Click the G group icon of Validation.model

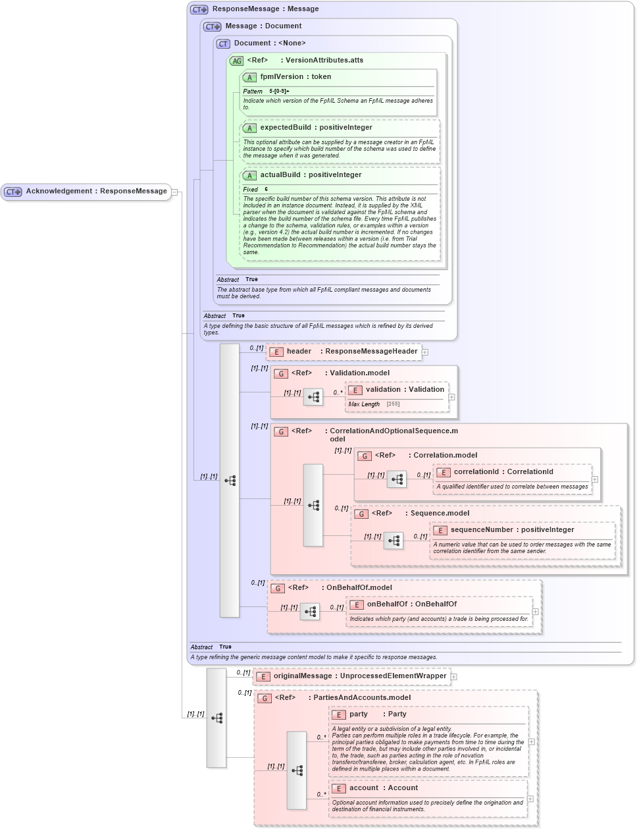point(281,373)
